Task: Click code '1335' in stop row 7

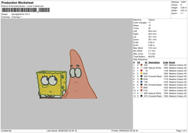Action: tap(166, 82)
